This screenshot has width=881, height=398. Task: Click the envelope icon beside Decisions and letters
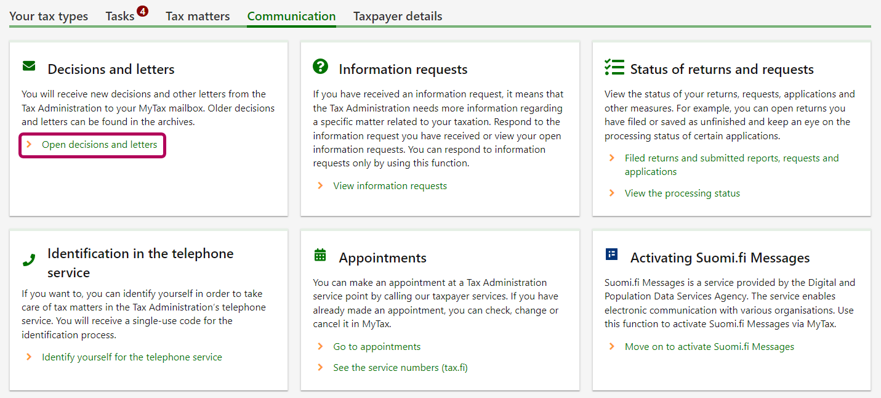tap(29, 67)
